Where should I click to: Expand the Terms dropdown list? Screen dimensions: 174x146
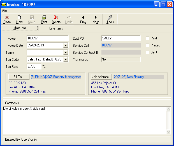[66, 52]
